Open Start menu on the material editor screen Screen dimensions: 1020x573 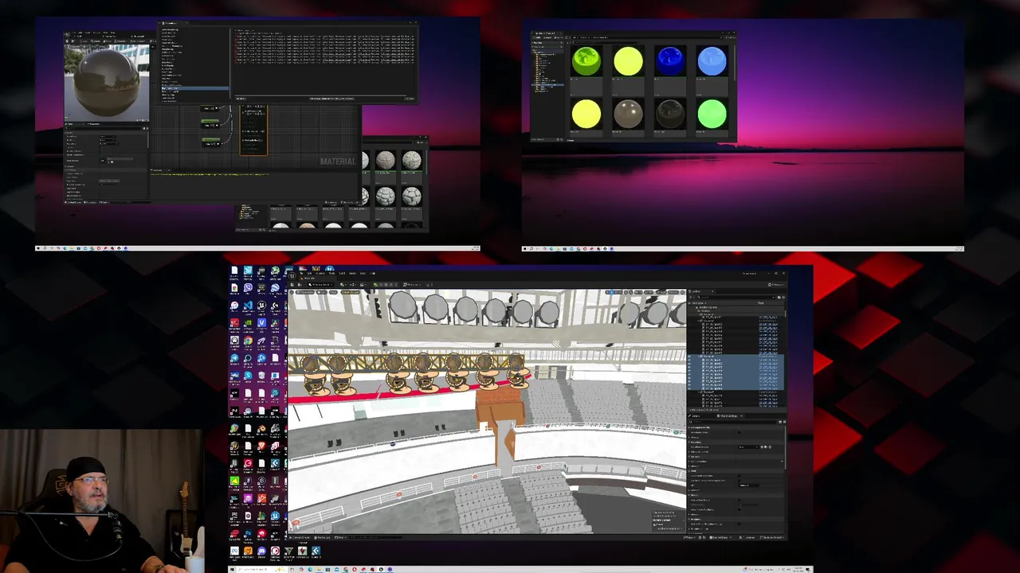click(38, 248)
